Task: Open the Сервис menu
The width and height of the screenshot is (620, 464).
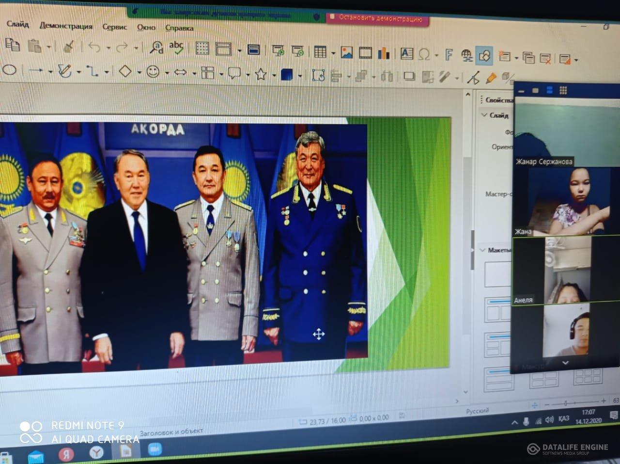Action: coord(114,27)
